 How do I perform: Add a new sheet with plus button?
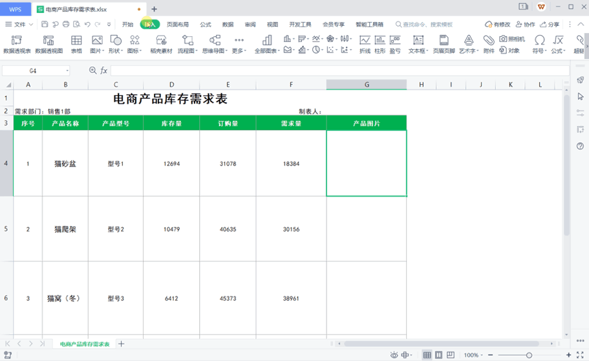pyautogui.click(x=122, y=344)
